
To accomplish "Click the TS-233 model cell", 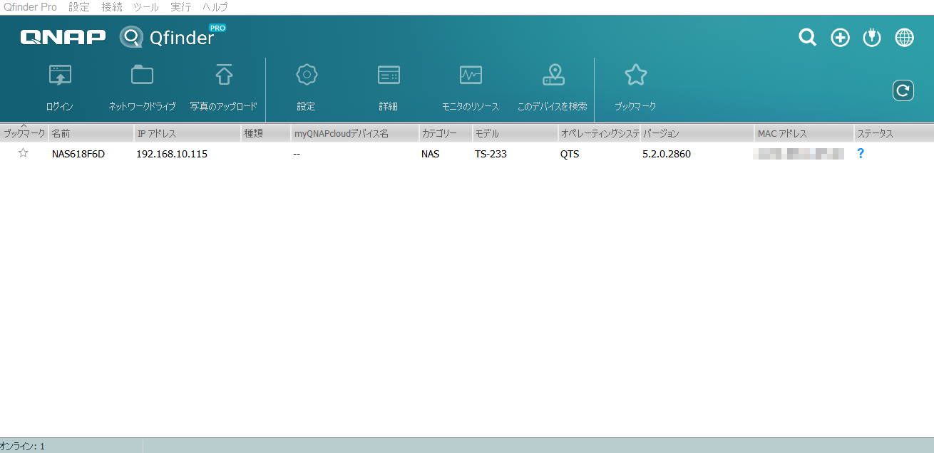I will [491, 153].
